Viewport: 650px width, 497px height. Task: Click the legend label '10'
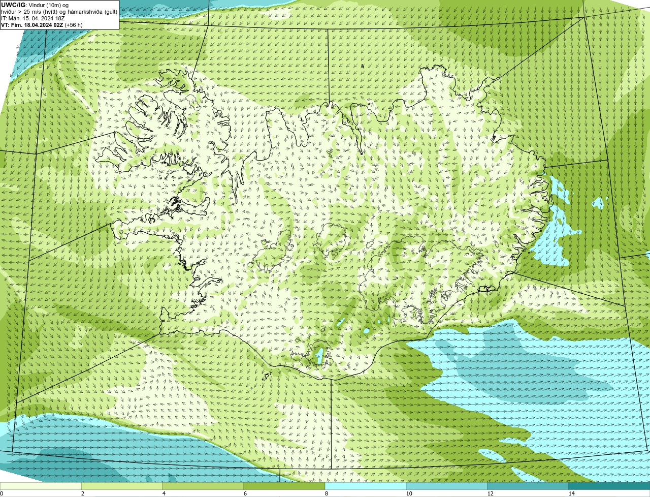point(408,493)
